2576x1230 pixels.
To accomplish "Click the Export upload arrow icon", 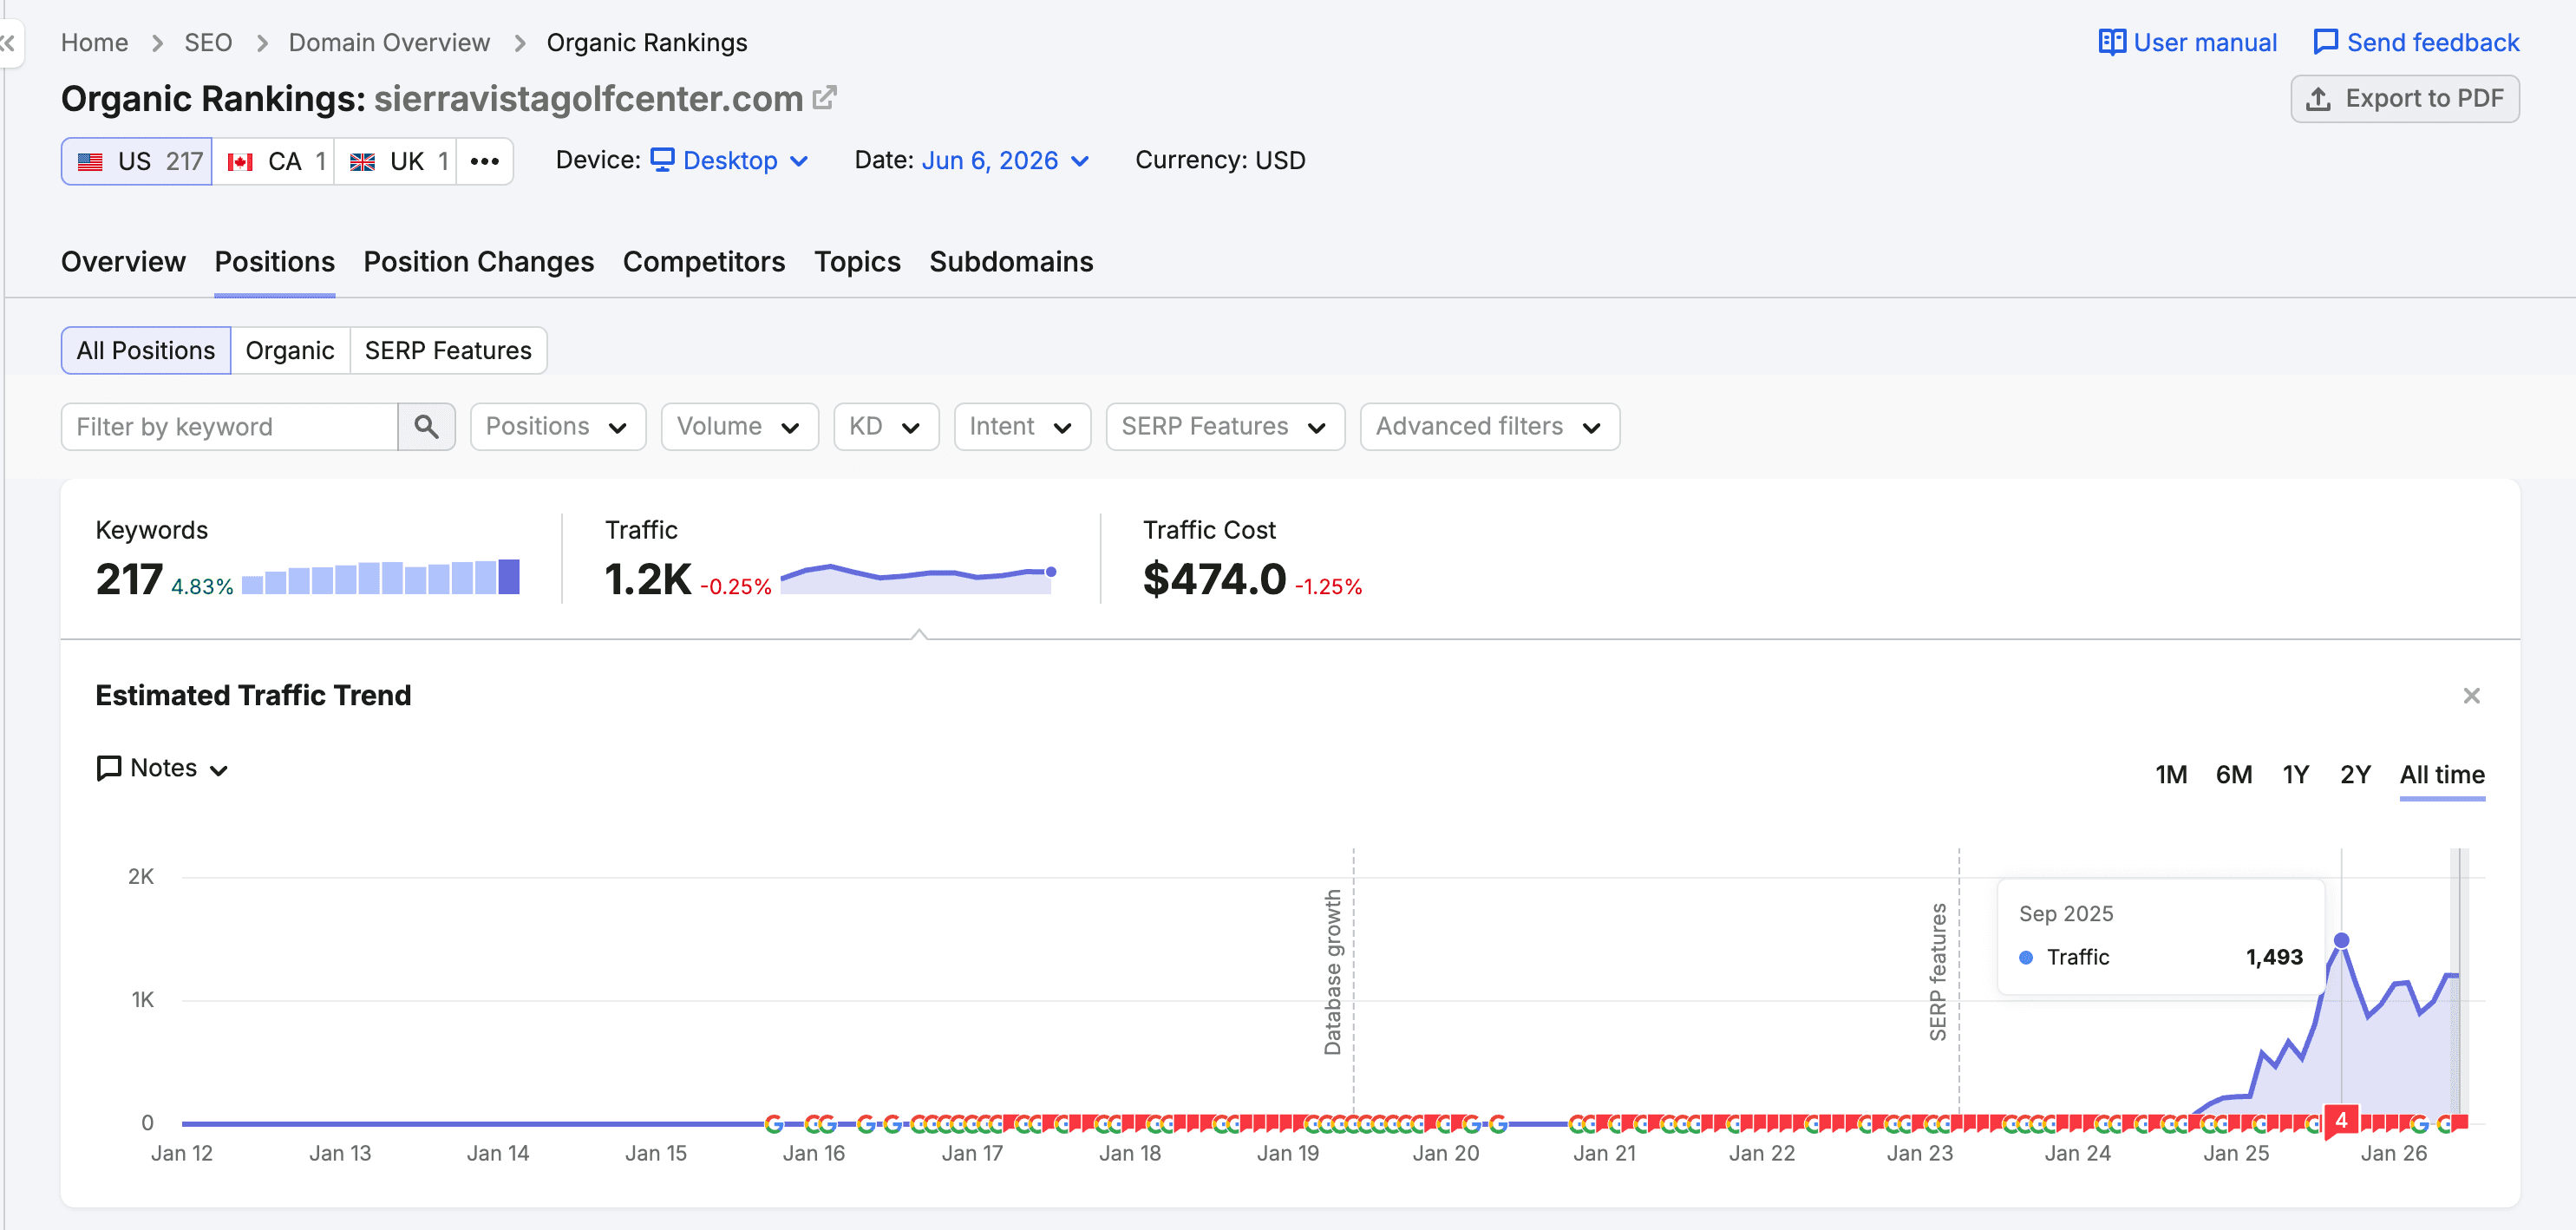I will point(2319,98).
